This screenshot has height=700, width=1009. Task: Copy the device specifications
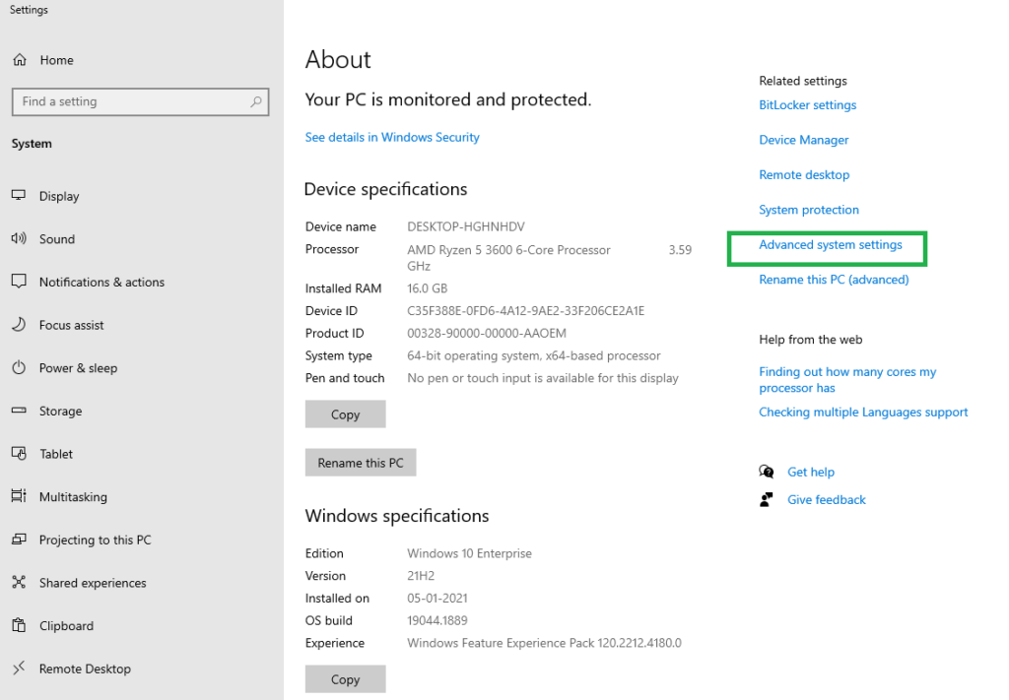point(345,414)
